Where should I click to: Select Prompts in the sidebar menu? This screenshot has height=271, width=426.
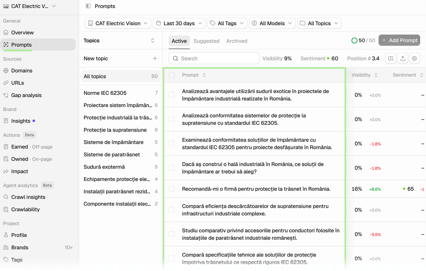[x=38, y=45]
